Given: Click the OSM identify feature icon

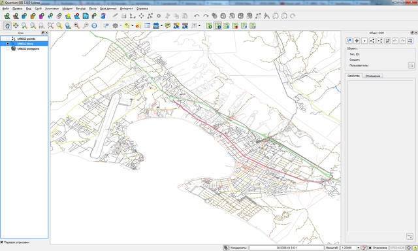Looking at the screenshot, I should point(349,41).
